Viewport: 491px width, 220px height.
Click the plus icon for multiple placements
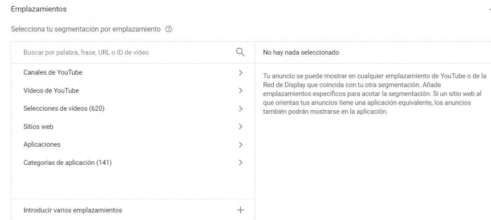tap(241, 210)
